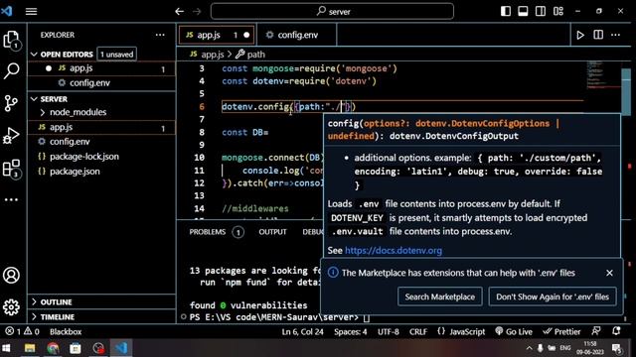The image size is (636, 357).
Task: Click the path breadcrumb symbol
Action: point(250,55)
